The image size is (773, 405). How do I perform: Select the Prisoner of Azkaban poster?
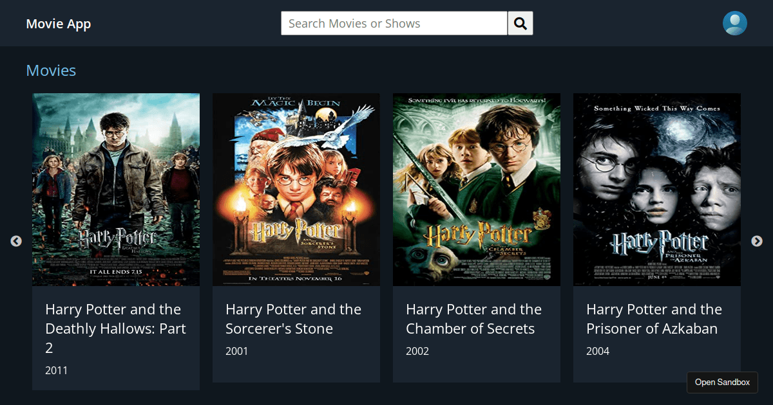(657, 190)
